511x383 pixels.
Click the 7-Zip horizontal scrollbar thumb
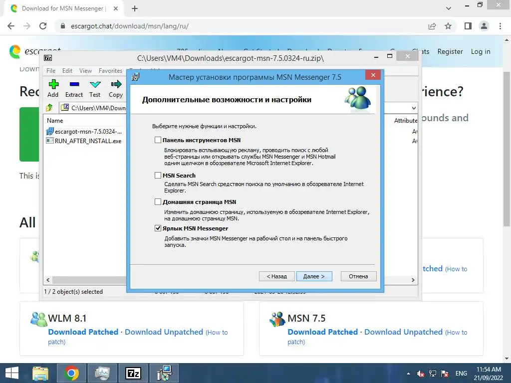pos(89,280)
